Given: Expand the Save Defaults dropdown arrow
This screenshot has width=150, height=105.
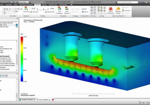Looking at the screenshot, I should point(70,12).
